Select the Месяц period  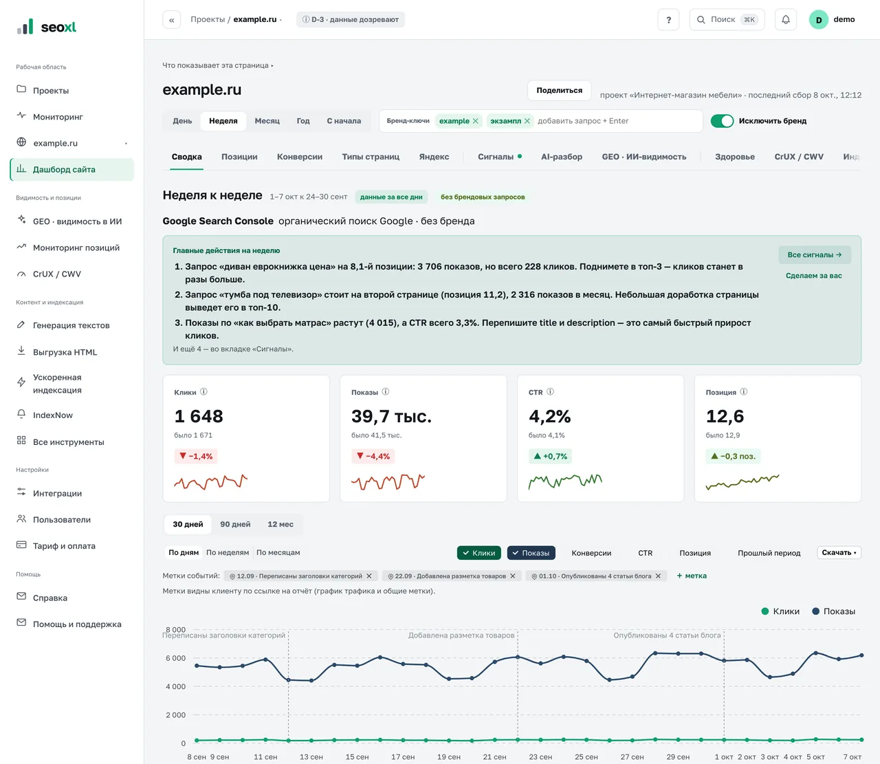(x=267, y=121)
